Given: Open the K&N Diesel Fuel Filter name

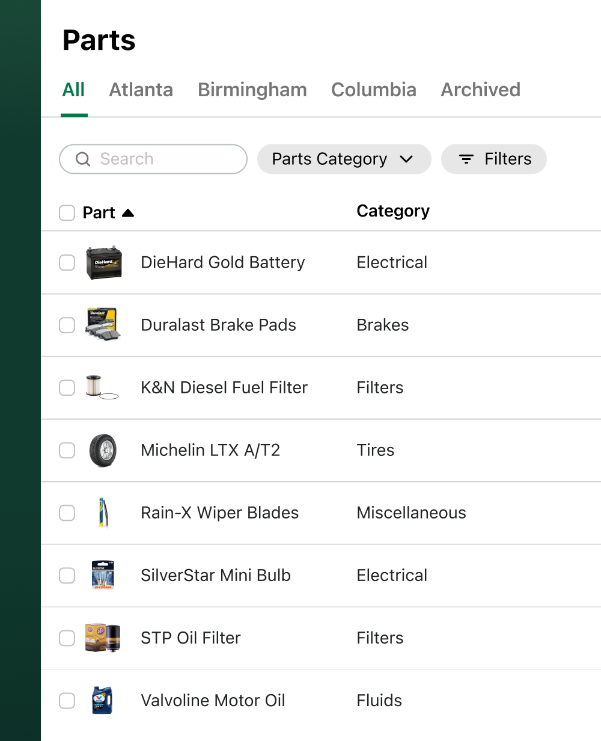Looking at the screenshot, I should (x=224, y=387).
